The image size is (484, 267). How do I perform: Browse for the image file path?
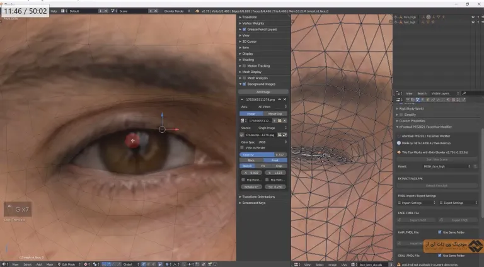pos(280,135)
